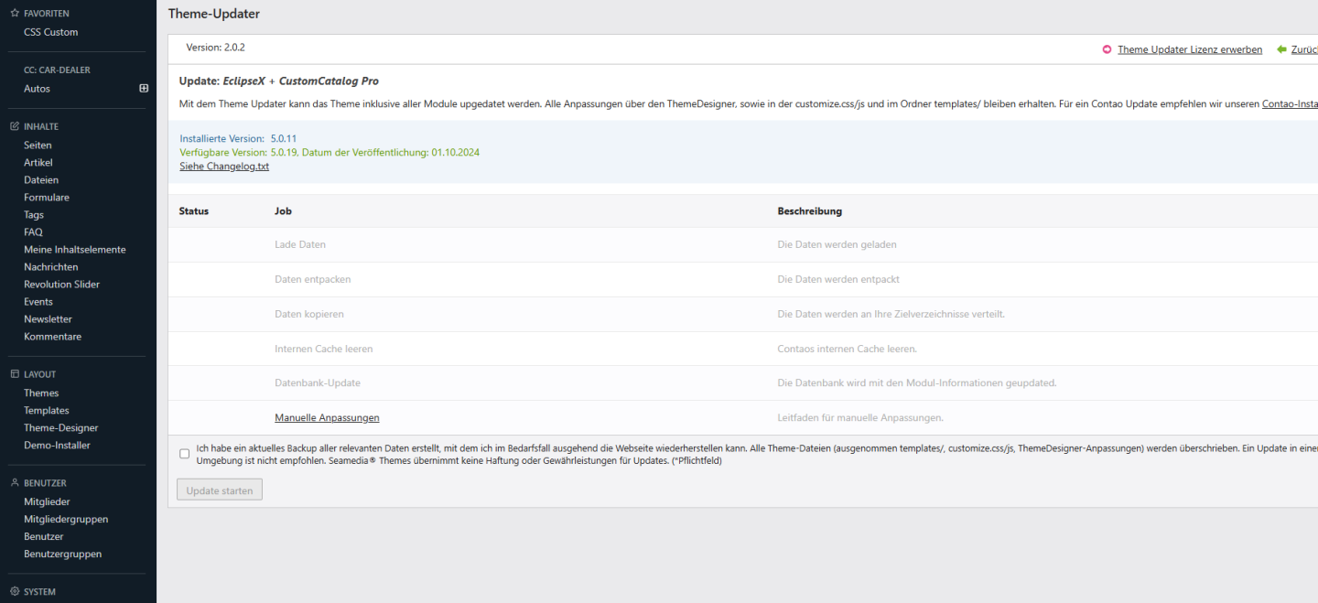1318x603 pixels.
Task: Open CSS Custom in favorites
Action: 51,32
